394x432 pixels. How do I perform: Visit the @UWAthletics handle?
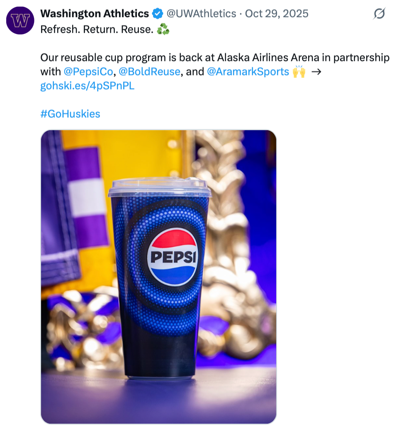point(201,14)
